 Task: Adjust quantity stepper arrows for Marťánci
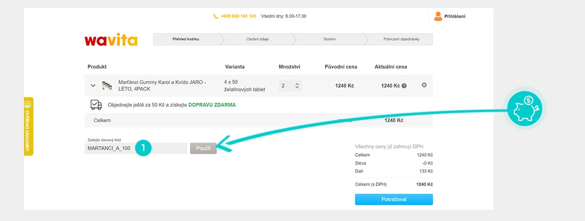[x=297, y=86]
